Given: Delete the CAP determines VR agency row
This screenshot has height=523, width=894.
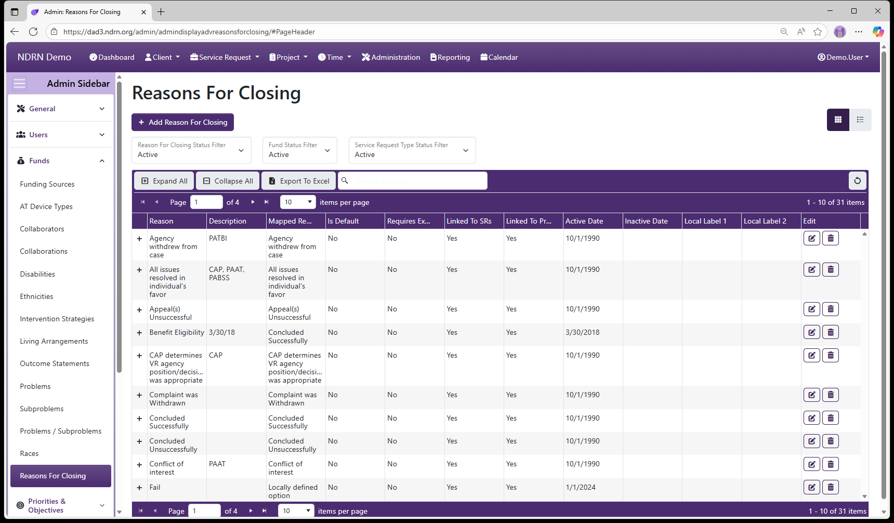Looking at the screenshot, I should [x=830, y=356].
